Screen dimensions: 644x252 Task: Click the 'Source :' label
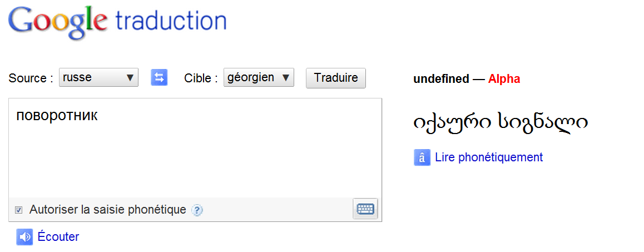coord(31,78)
